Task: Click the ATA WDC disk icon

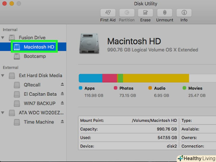Action: [x=12, y=113]
